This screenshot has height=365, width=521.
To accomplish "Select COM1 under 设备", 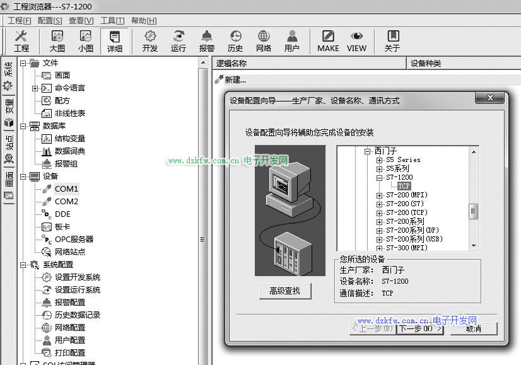I will (x=66, y=189).
